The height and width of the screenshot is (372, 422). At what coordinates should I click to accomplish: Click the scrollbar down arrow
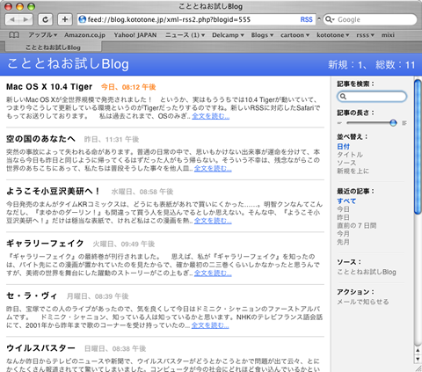pos(418,359)
